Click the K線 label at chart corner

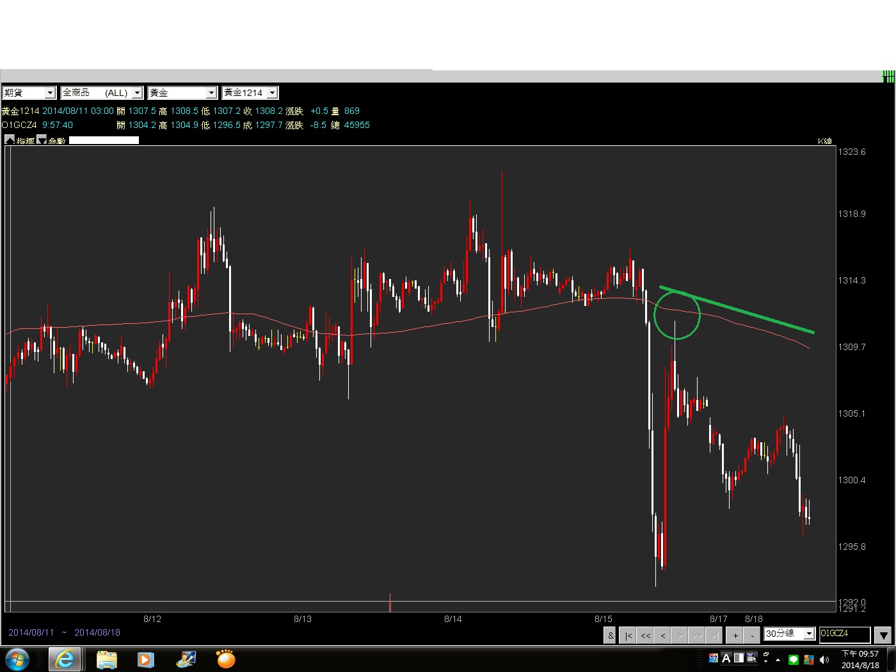click(825, 141)
